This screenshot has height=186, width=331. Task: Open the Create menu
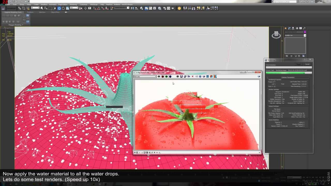click(36, 4)
